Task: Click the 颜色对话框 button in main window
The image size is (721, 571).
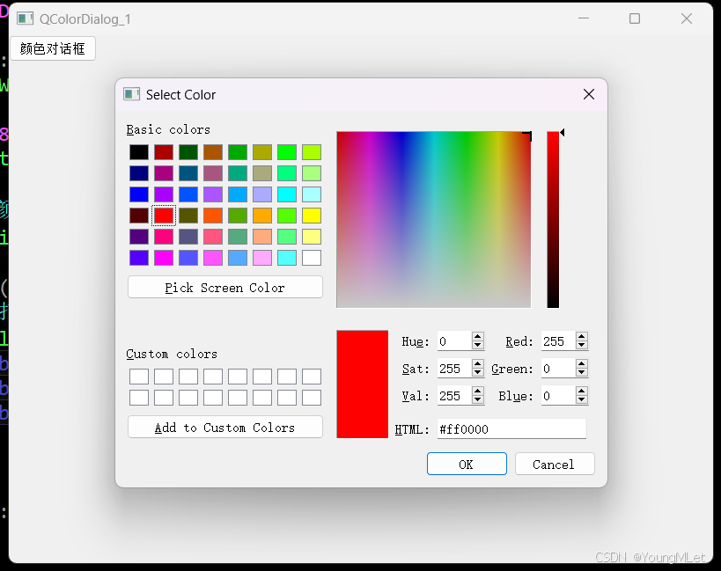Action: point(53,48)
